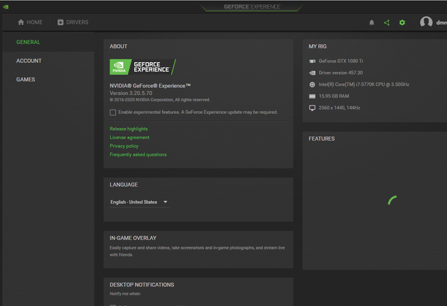Open the notifications bell icon

click(372, 22)
